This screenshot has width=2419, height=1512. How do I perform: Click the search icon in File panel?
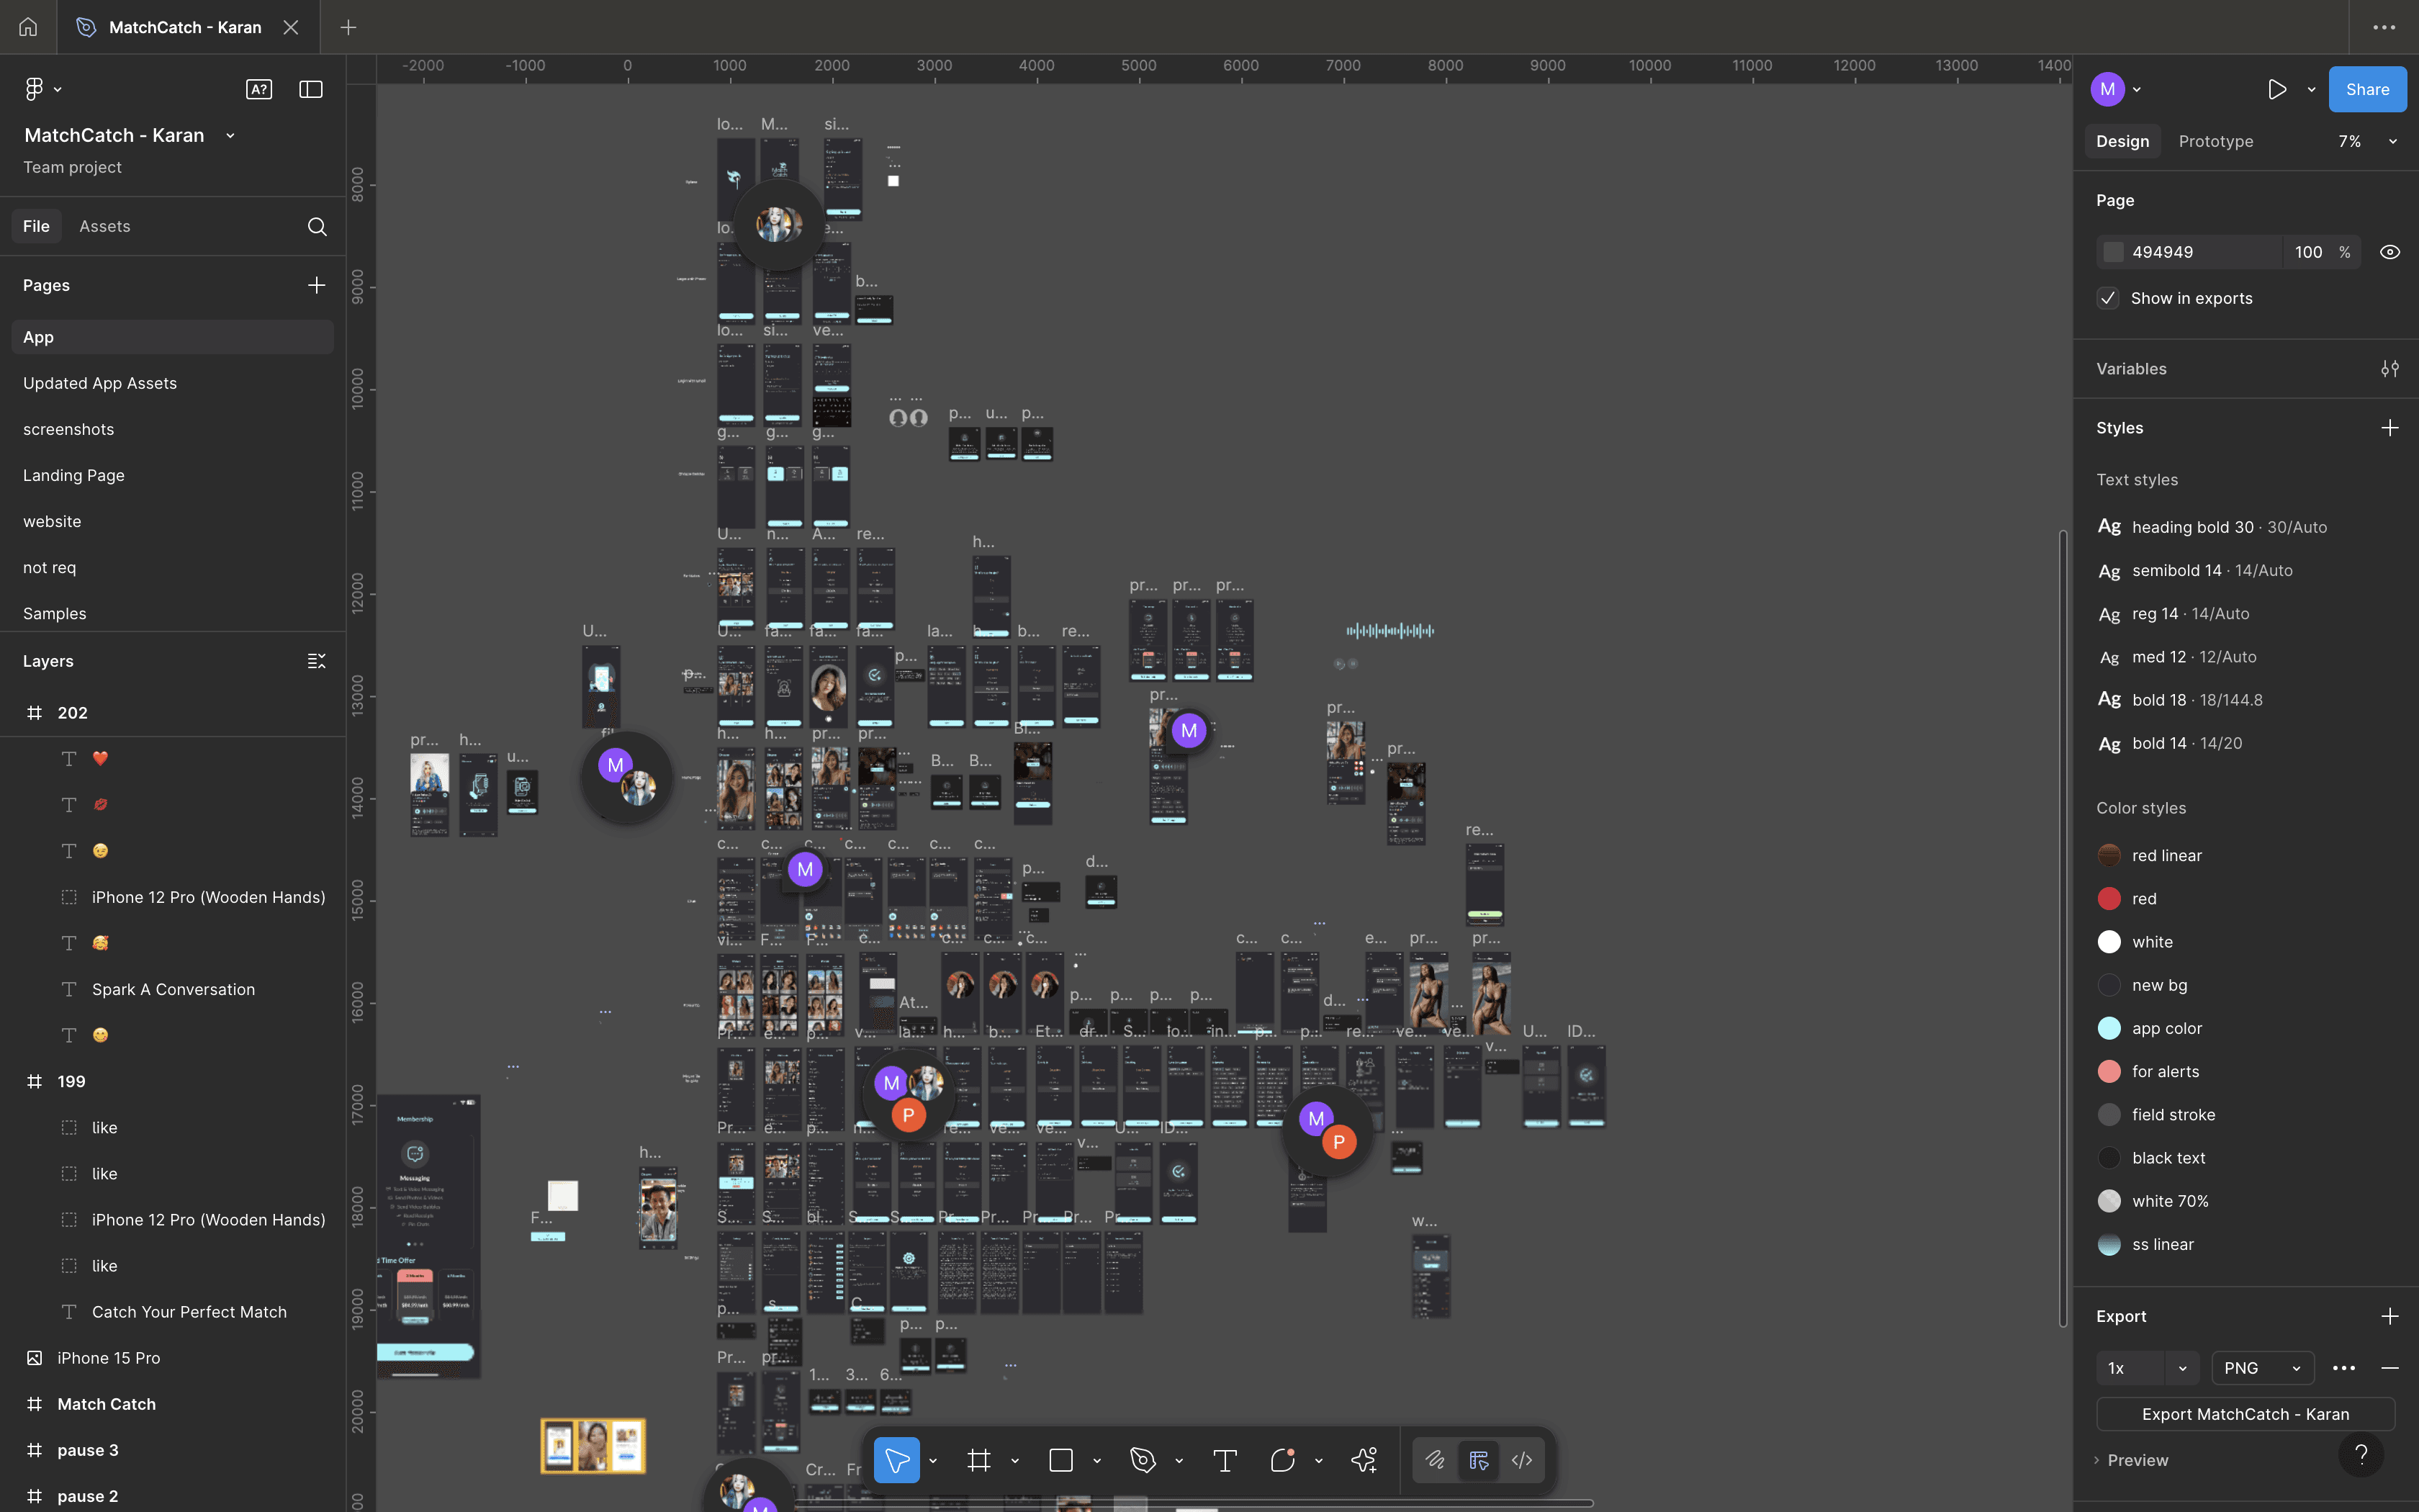pyautogui.click(x=317, y=227)
